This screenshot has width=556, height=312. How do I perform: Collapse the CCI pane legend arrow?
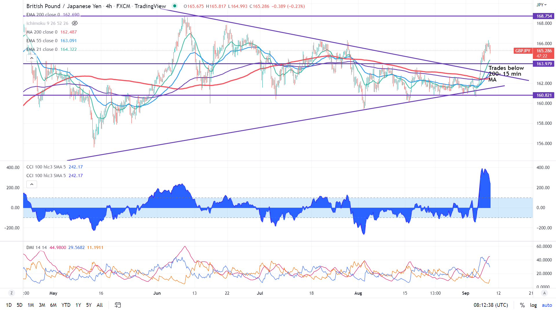pos(32,184)
